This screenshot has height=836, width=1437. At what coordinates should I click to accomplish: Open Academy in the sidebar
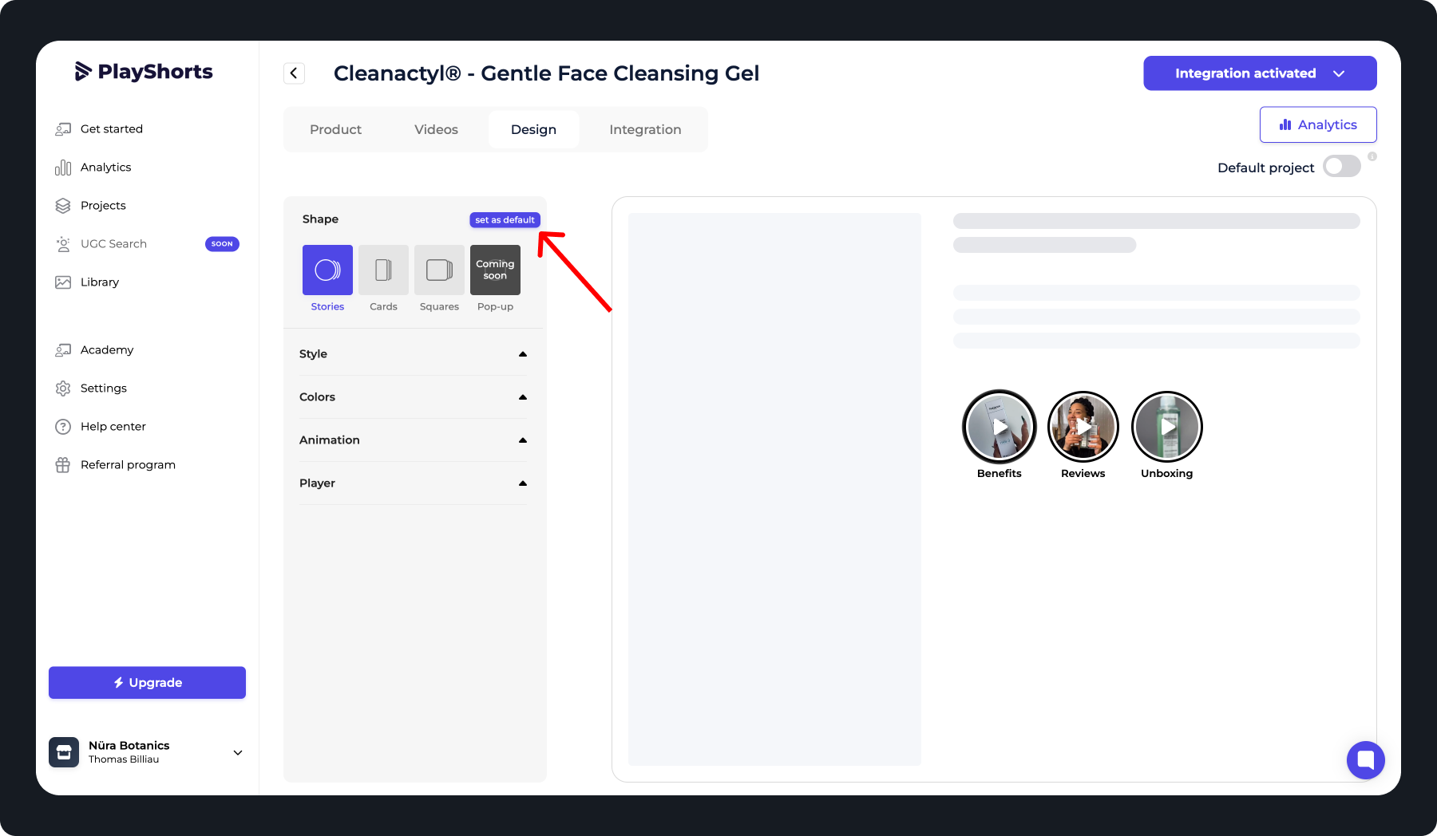pyautogui.click(x=107, y=350)
